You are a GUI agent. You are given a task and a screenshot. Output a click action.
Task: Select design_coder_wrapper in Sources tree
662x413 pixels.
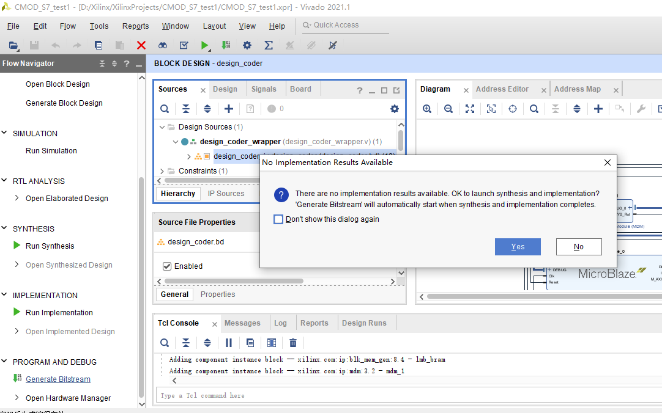click(x=240, y=142)
